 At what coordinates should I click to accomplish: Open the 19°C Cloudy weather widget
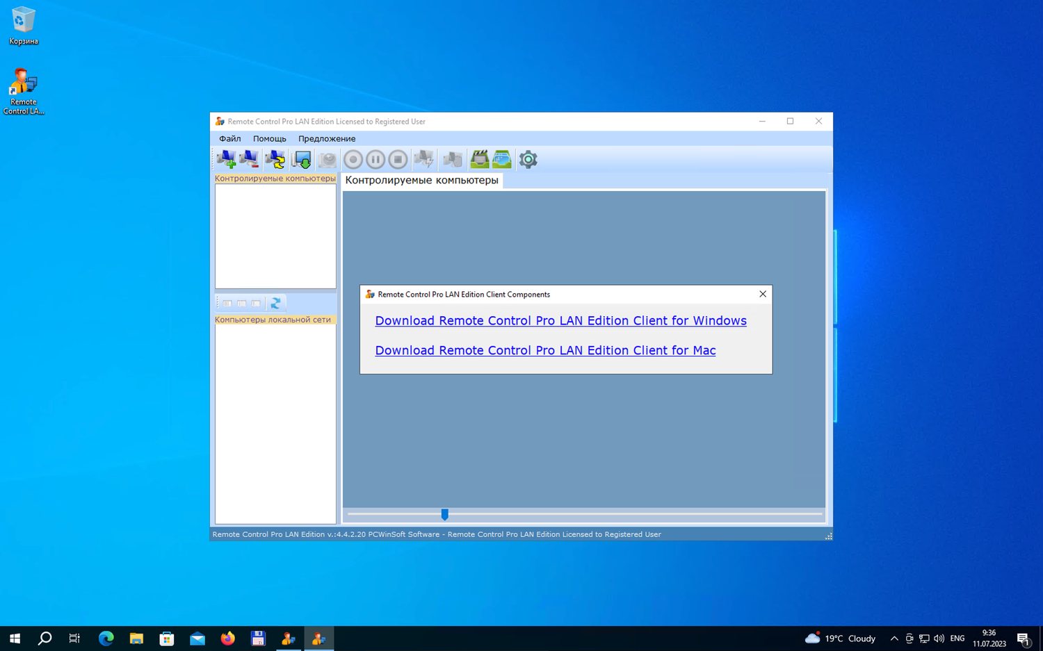click(840, 638)
